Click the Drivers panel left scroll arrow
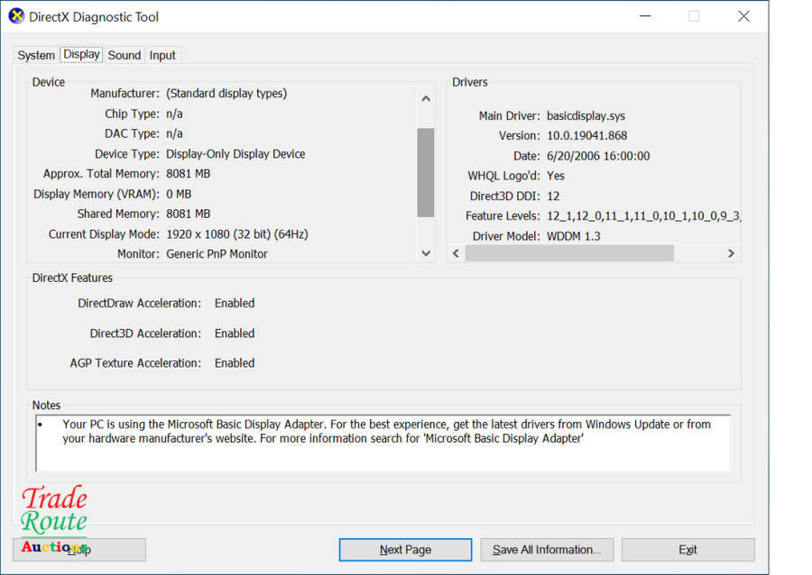This screenshot has height=575, width=812. tap(456, 253)
